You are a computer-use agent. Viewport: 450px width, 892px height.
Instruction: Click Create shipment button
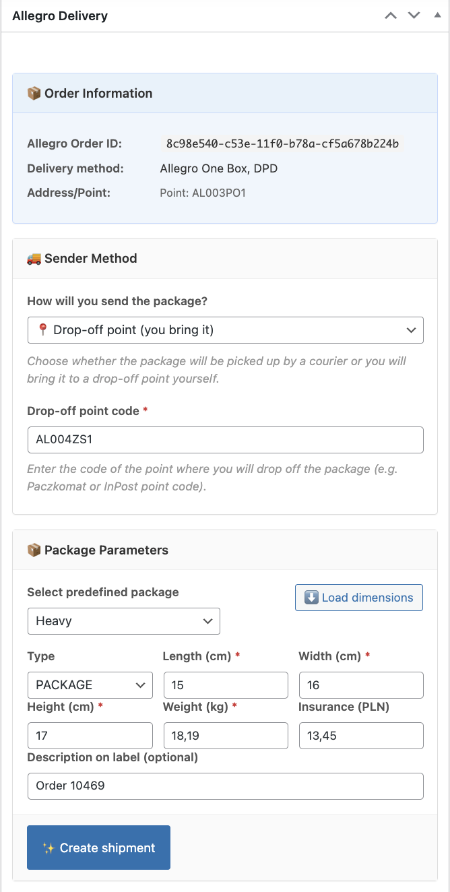click(x=98, y=848)
